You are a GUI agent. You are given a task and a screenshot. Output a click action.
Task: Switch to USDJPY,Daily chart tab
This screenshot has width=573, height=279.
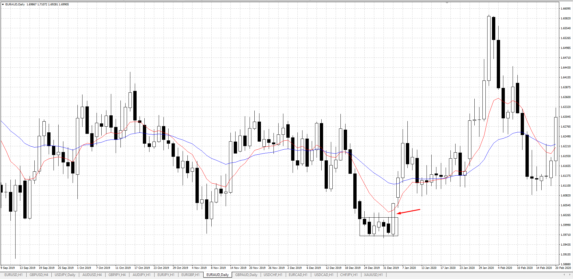coord(65,275)
